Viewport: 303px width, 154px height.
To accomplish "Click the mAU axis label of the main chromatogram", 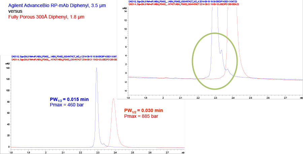I will [x=8, y=63].
